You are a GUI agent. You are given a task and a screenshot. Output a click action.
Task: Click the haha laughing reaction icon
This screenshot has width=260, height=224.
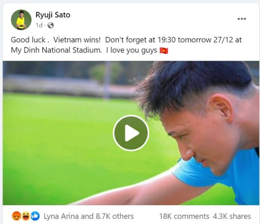[x=26, y=216]
